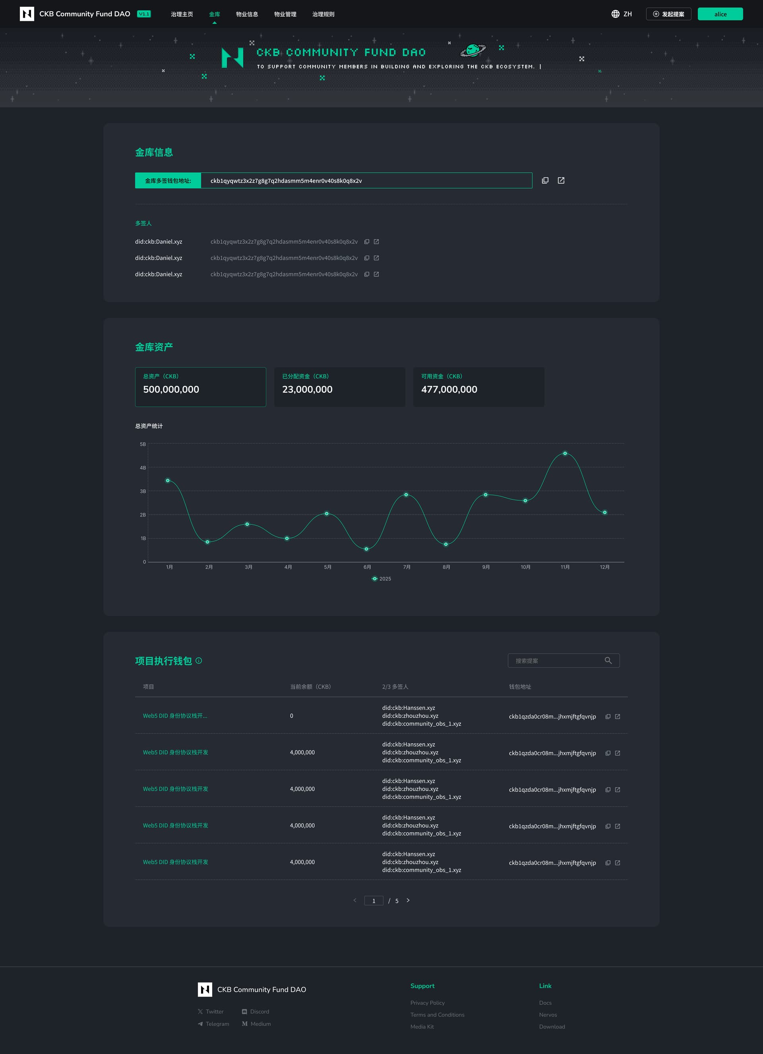763x1054 pixels.
Task: Open first Web5 DID project link
Action: 175,716
